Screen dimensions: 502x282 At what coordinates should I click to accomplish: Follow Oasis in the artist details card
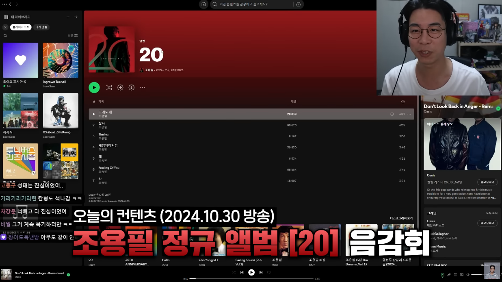(x=487, y=182)
